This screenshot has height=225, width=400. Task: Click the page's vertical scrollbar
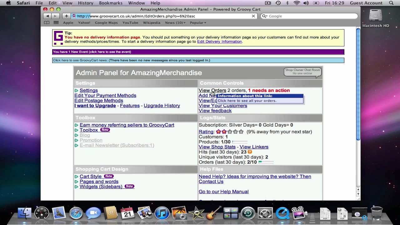pos(358,84)
